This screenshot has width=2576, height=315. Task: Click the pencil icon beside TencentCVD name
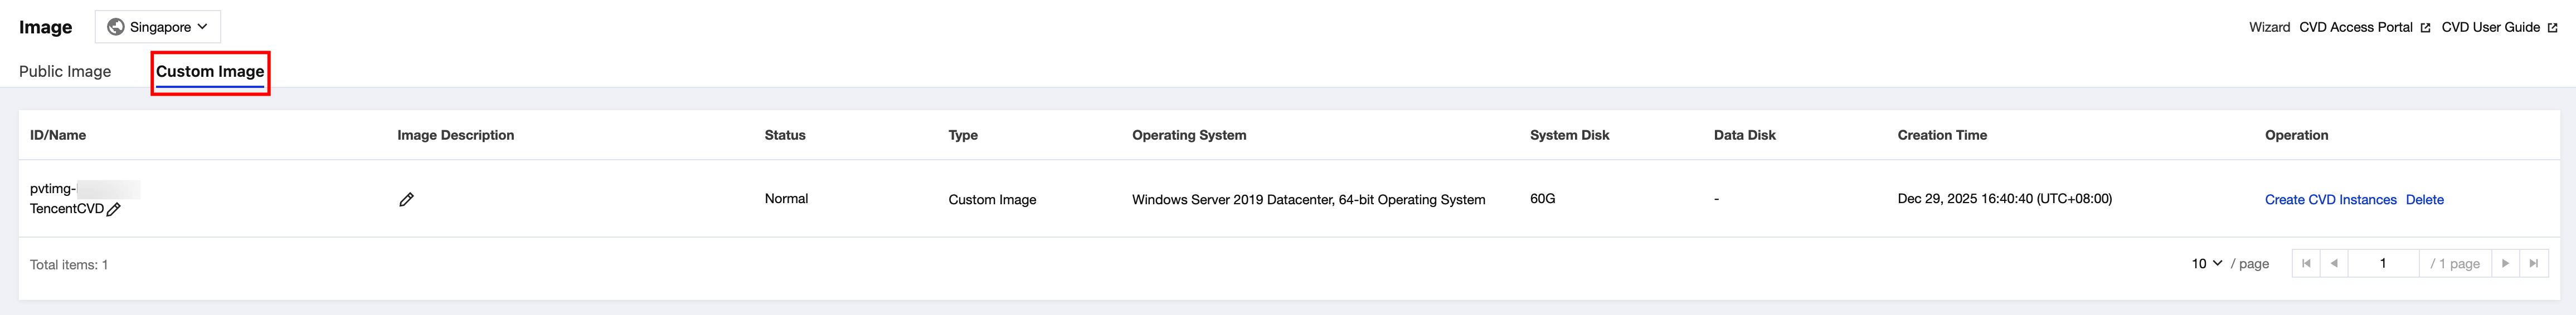114,209
